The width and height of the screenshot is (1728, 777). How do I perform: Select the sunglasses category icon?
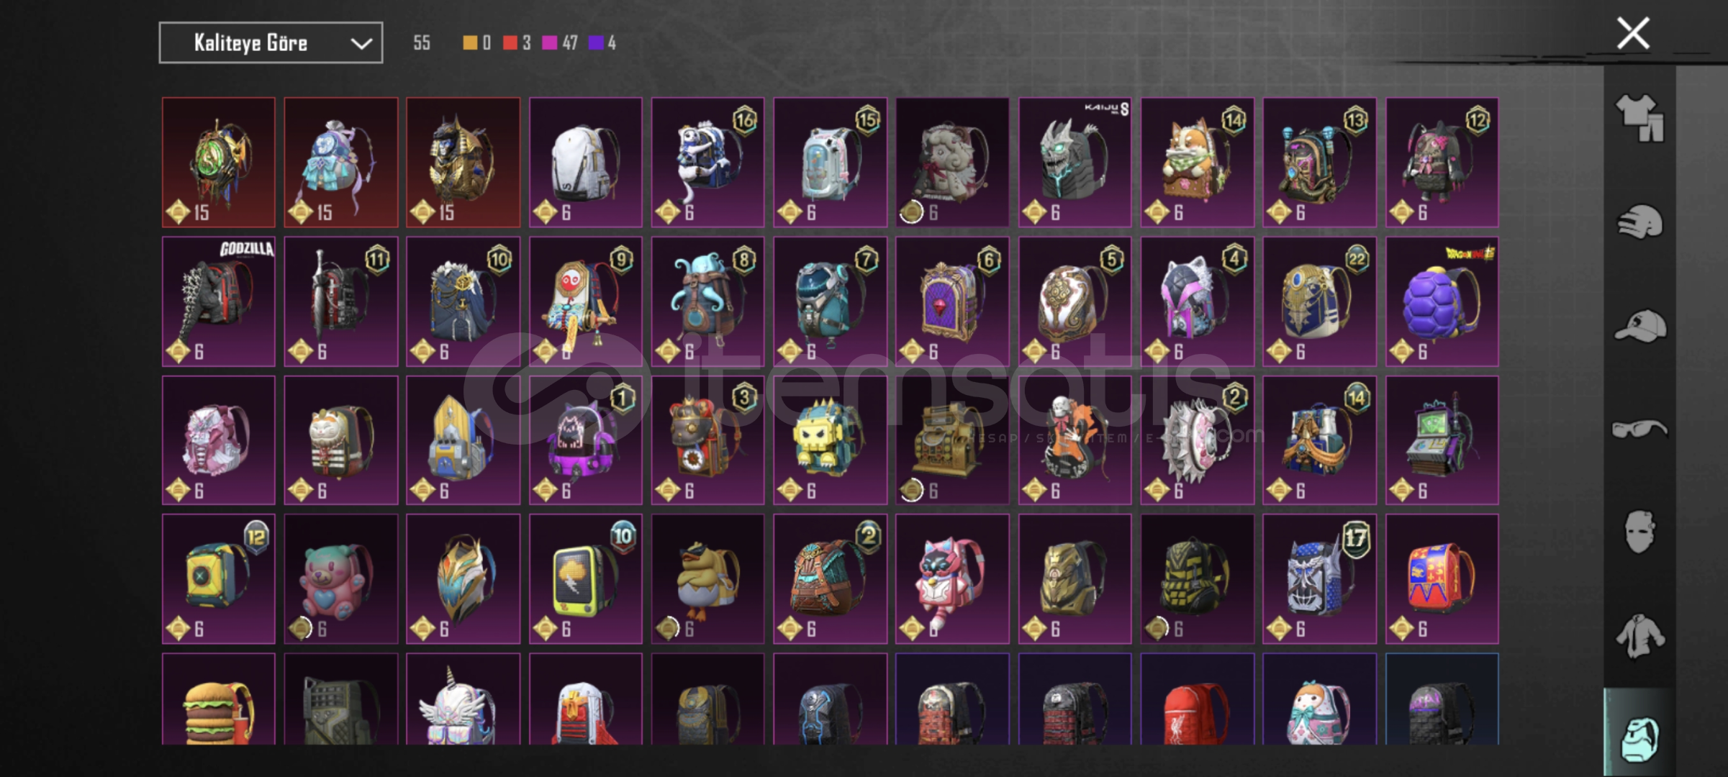[x=1639, y=429]
